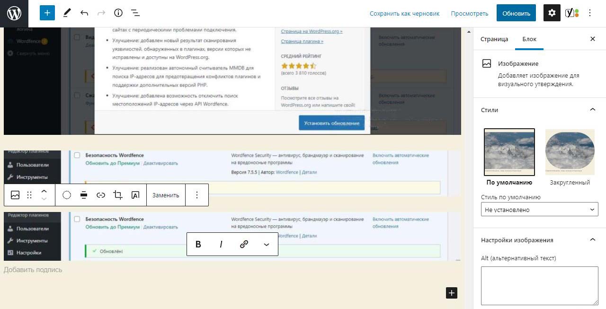The height and width of the screenshot is (309, 606).
Task: Open document details info icon
Action: (118, 13)
